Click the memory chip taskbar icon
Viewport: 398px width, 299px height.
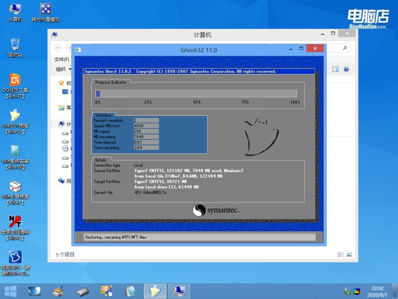(83, 292)
